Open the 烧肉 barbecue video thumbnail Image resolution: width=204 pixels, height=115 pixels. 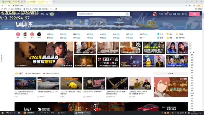coord(131,48)
